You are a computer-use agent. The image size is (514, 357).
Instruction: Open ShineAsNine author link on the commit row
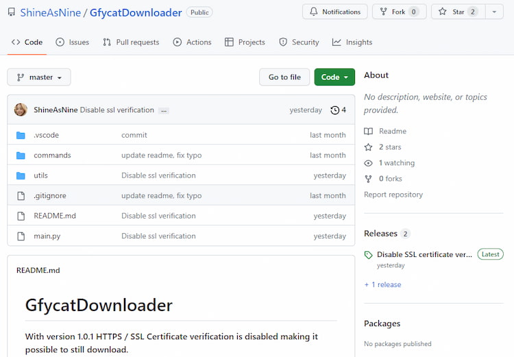[56, 110]
